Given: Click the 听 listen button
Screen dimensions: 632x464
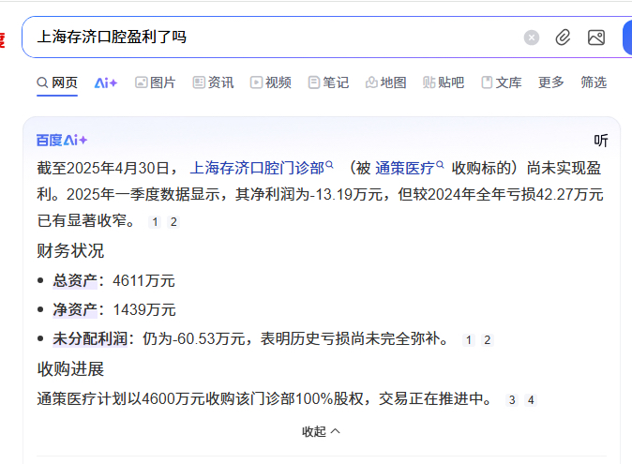Looking at the screenshot, I should (600, 141).
